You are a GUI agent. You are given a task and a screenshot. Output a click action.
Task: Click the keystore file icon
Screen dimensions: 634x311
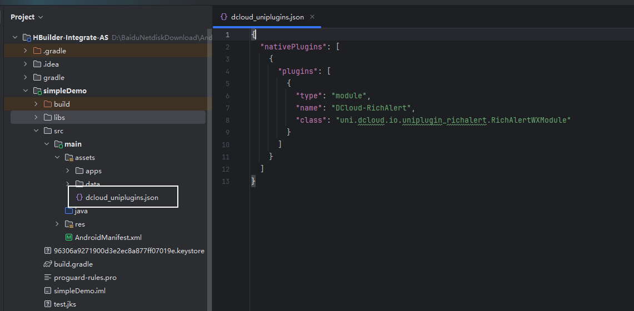click(48, 251)
